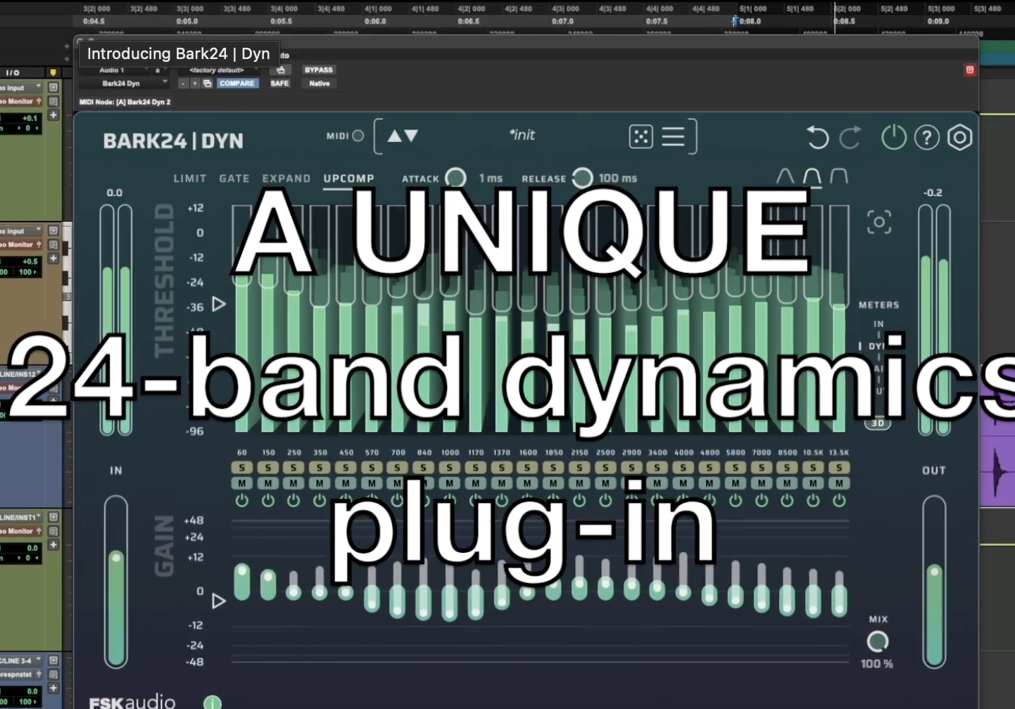Click the RELEASE knob
Viewport: 1015px width, 709px height.
tap(582, 178)
